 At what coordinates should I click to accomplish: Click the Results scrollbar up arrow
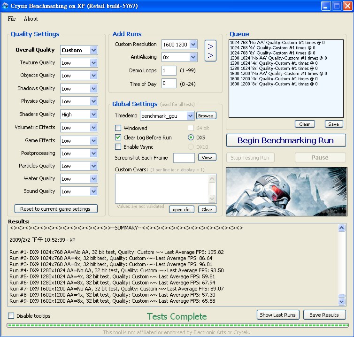click(342, 228)
